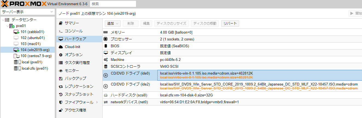Select the SCSI controller VirtIO SCSI row

(x=232, y=66)
